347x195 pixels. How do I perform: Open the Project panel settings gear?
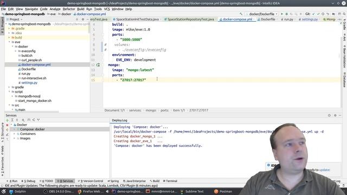click(x=83, y=19)
